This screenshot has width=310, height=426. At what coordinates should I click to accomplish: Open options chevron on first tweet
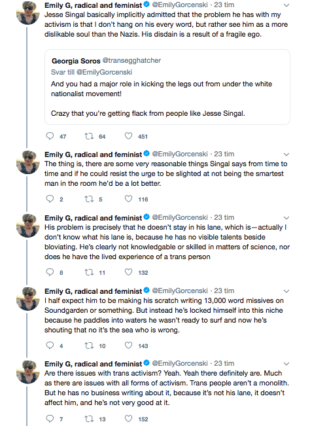(x=286, y=5)
